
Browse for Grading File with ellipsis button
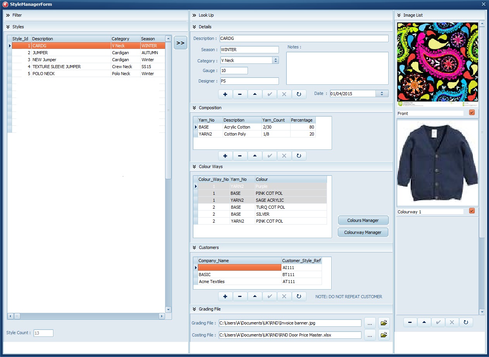point(370,323)
